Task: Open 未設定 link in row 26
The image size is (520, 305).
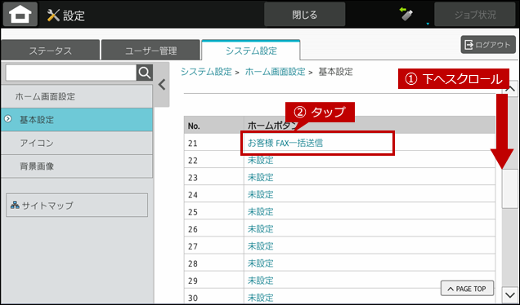Action: 260,229
